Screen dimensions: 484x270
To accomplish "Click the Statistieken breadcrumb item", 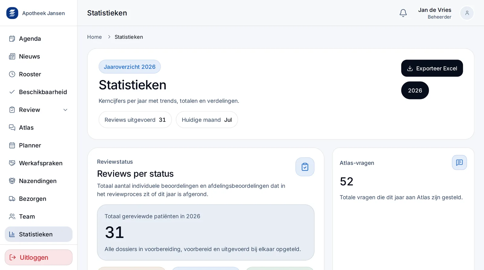I will [129, 37].
